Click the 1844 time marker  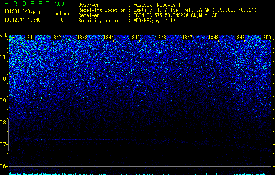pos(108,38)
